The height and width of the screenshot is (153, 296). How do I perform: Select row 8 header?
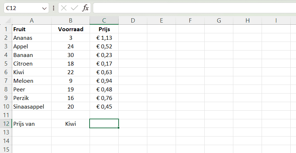[6, 89]
